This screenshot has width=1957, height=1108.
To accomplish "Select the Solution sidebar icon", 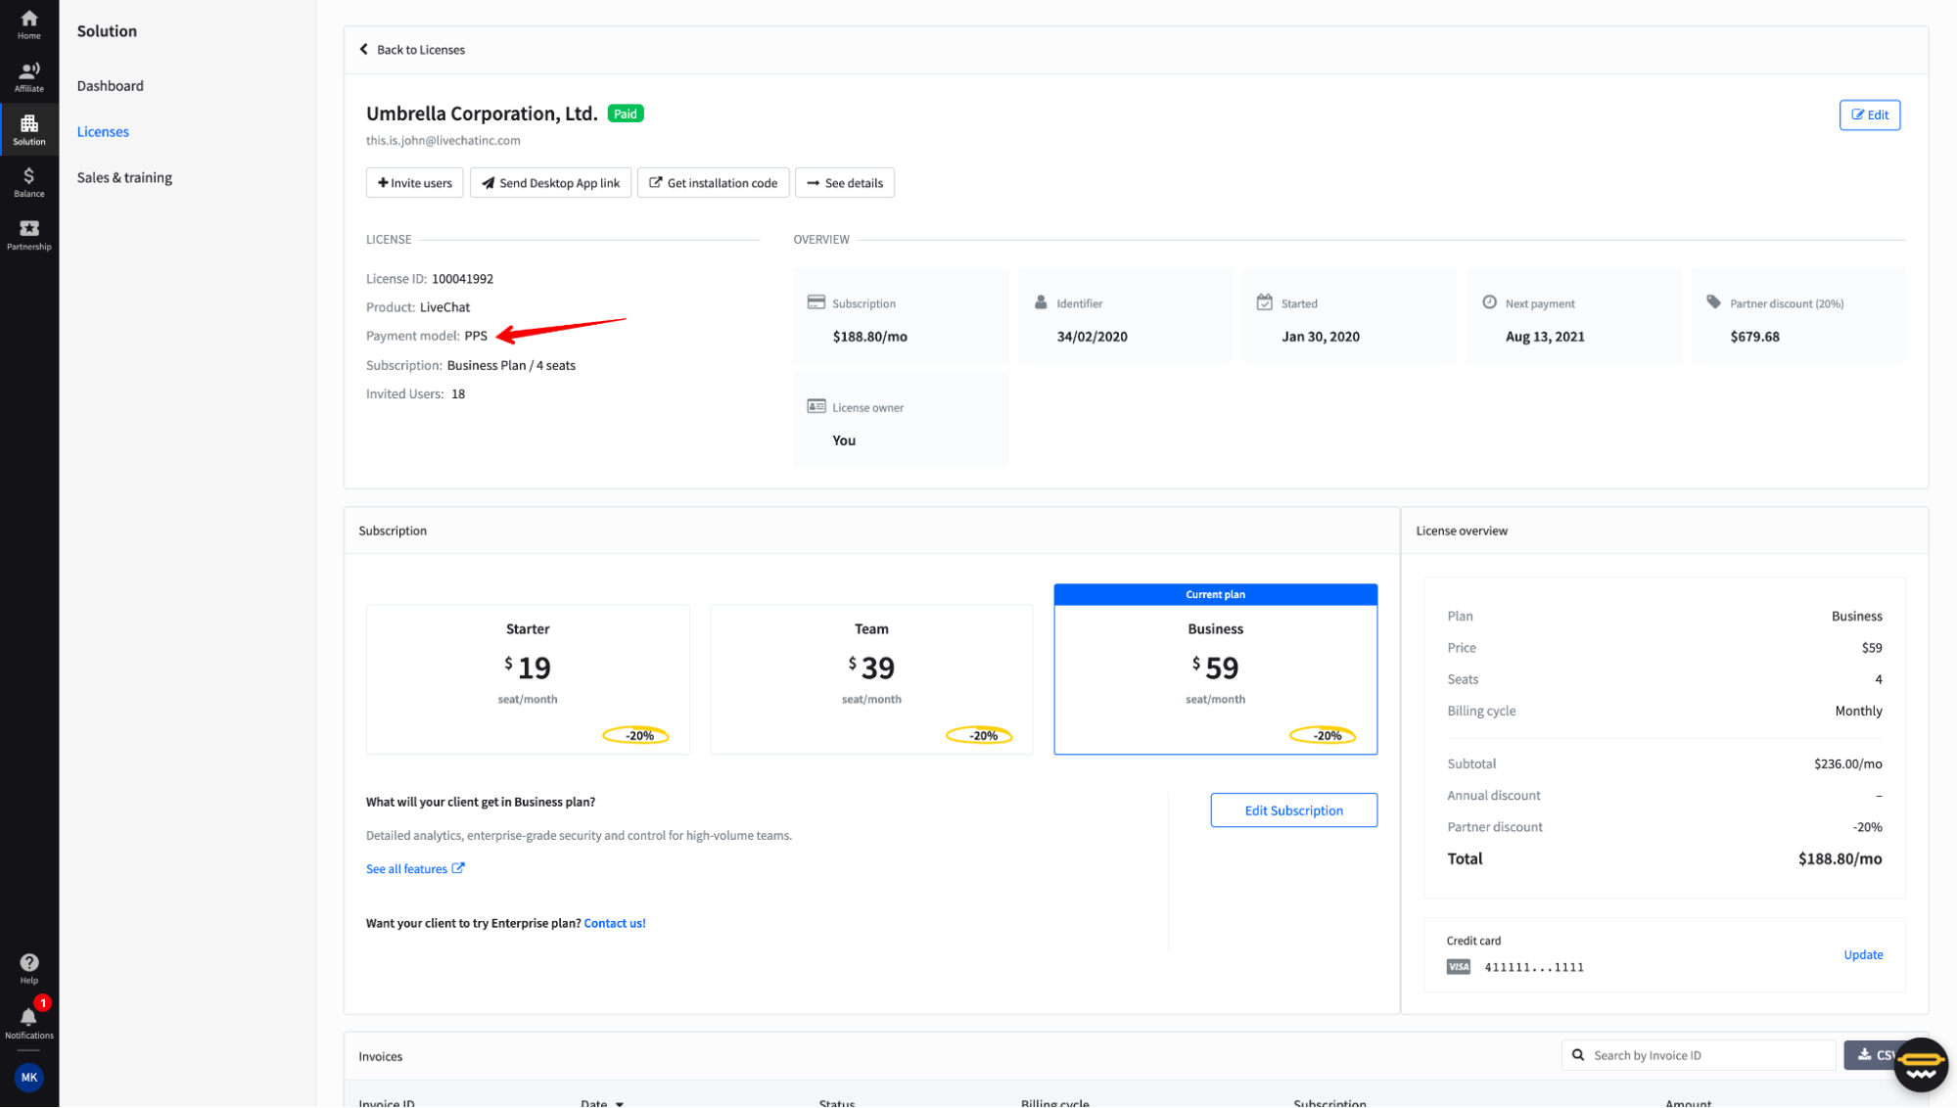I will 28,129.
